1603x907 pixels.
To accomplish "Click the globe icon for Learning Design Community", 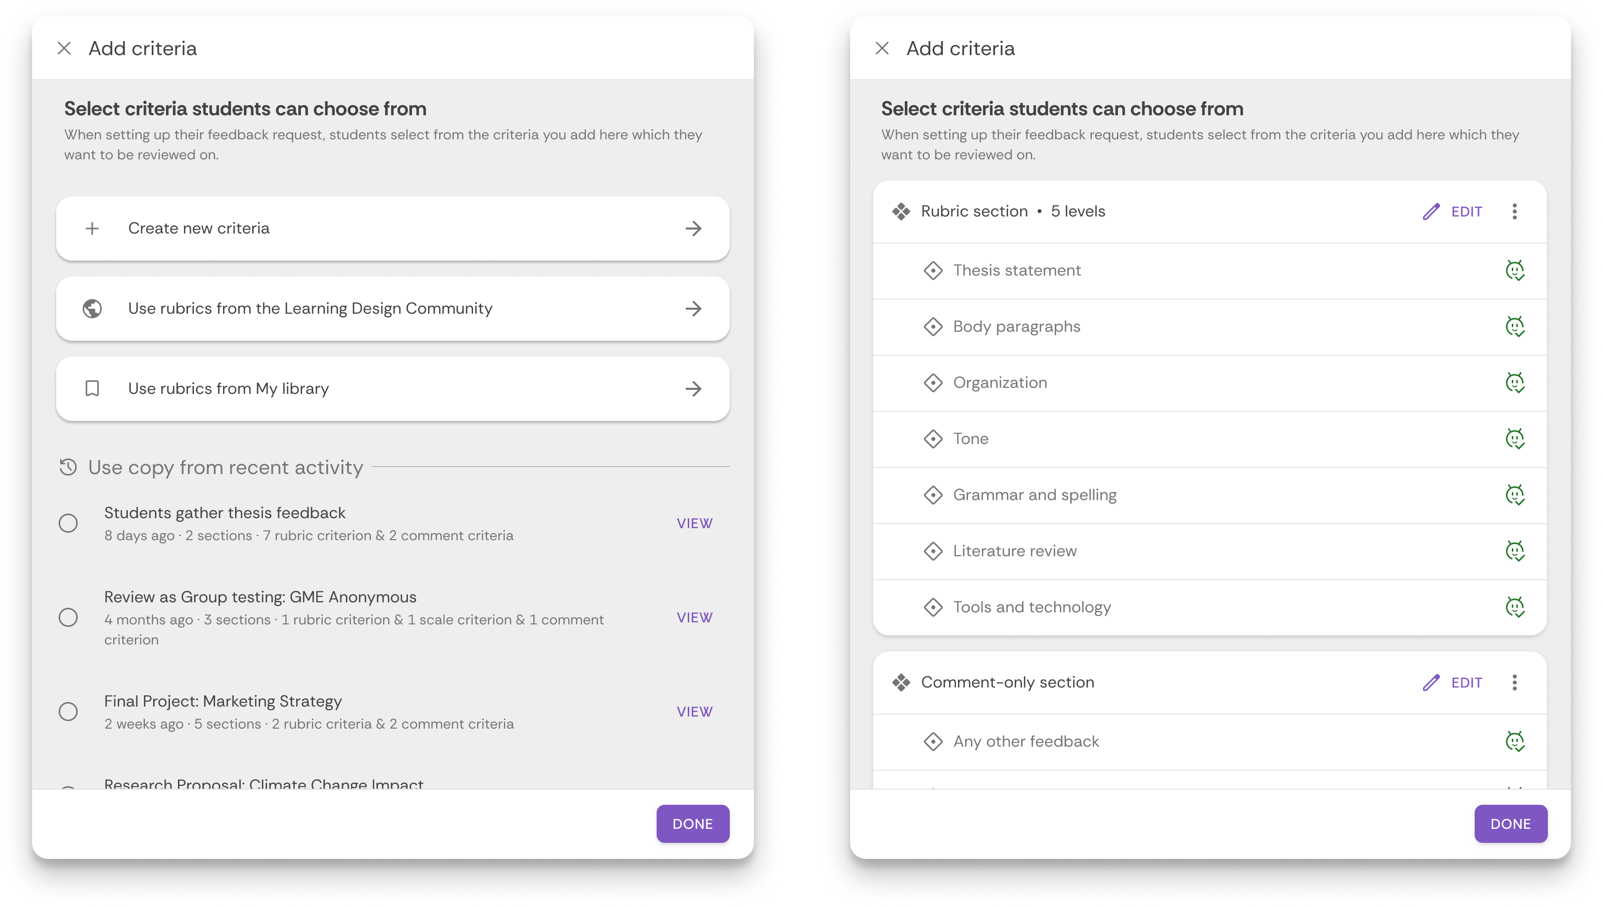I will (x=92, y=308).
